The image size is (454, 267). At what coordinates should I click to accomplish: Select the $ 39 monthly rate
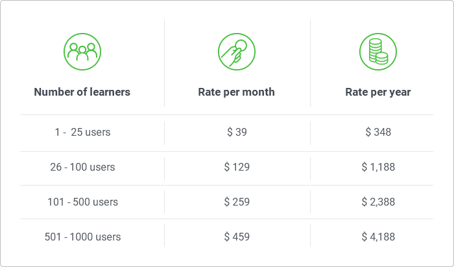[x=237, y=132]
